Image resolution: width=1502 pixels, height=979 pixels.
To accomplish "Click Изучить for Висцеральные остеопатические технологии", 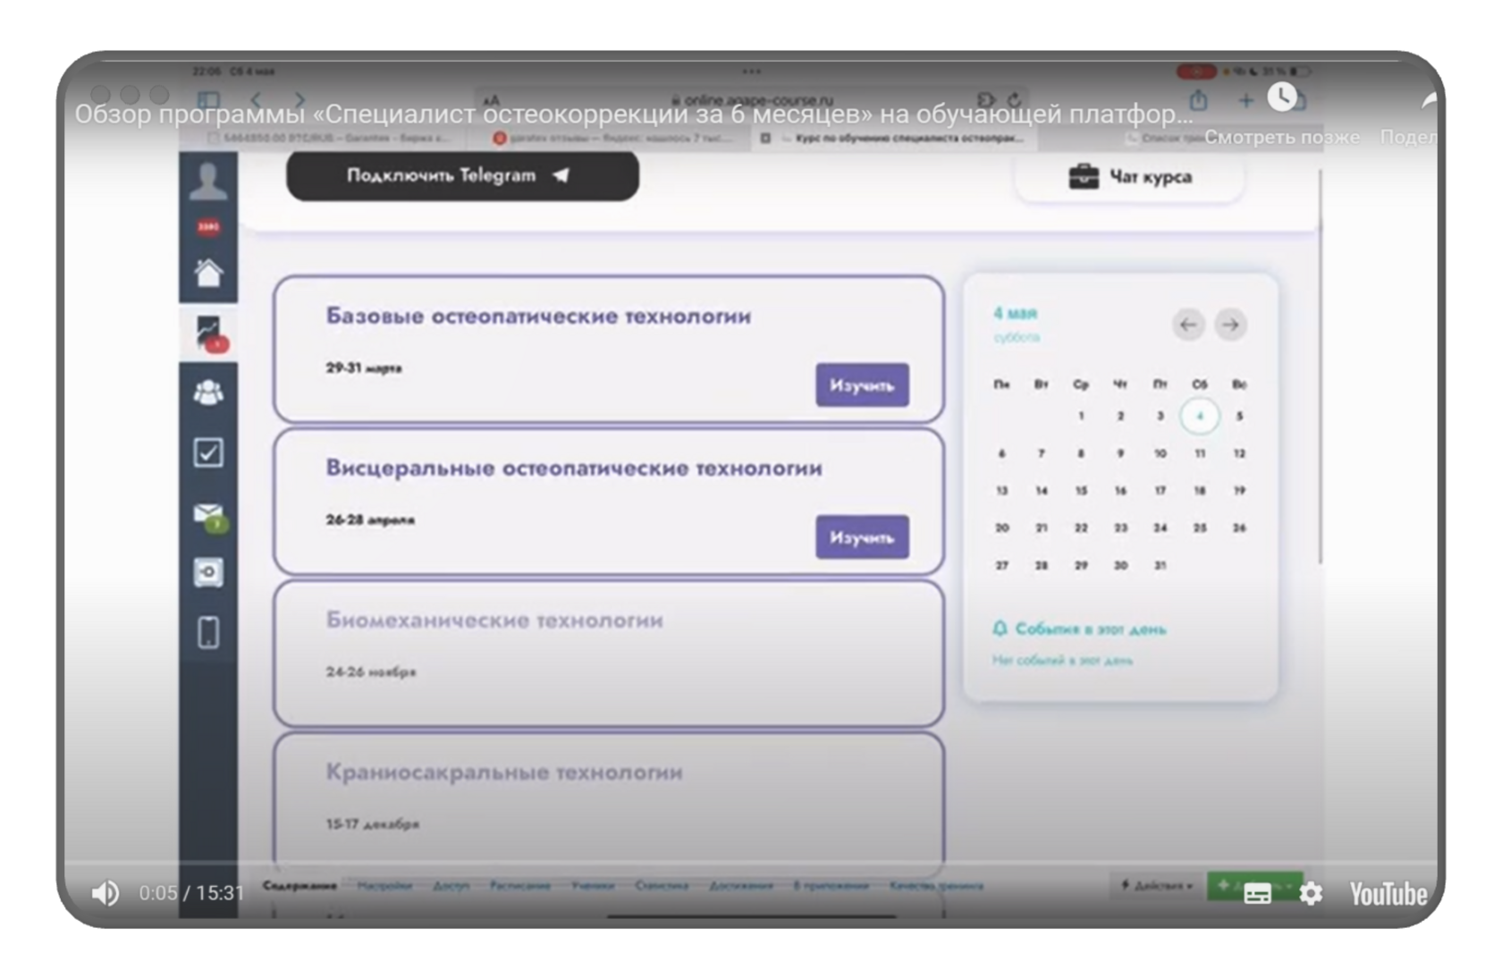I will (862, 537).
